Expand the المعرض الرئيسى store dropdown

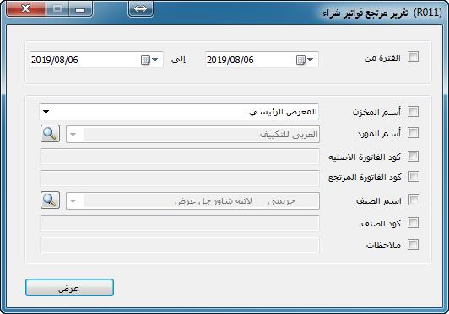[x=46, y=112]
